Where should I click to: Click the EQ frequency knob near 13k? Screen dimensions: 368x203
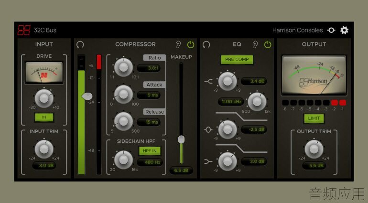(257, 102)
